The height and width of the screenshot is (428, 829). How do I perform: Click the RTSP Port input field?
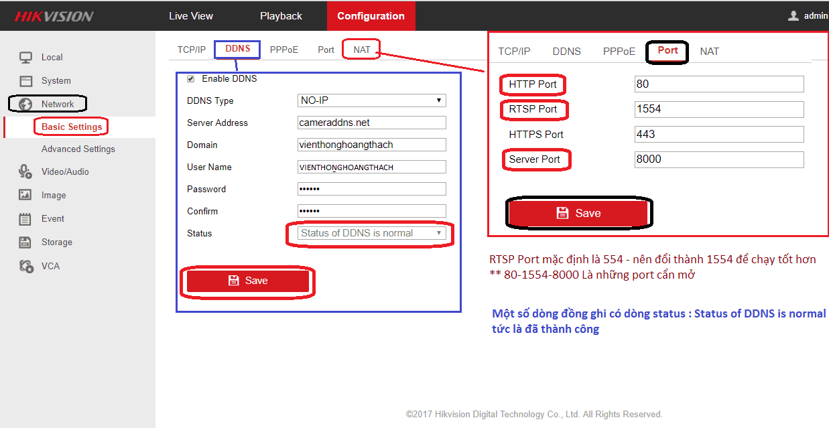pos(719,109)
